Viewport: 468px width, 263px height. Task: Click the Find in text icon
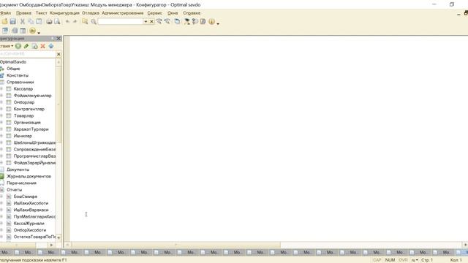pos(85,21)
